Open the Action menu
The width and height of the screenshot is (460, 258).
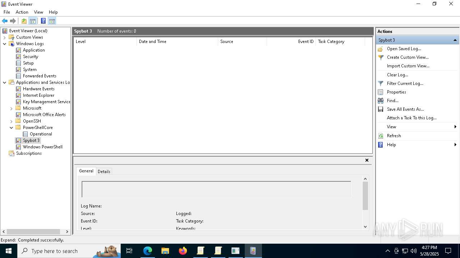coord(22,12)
